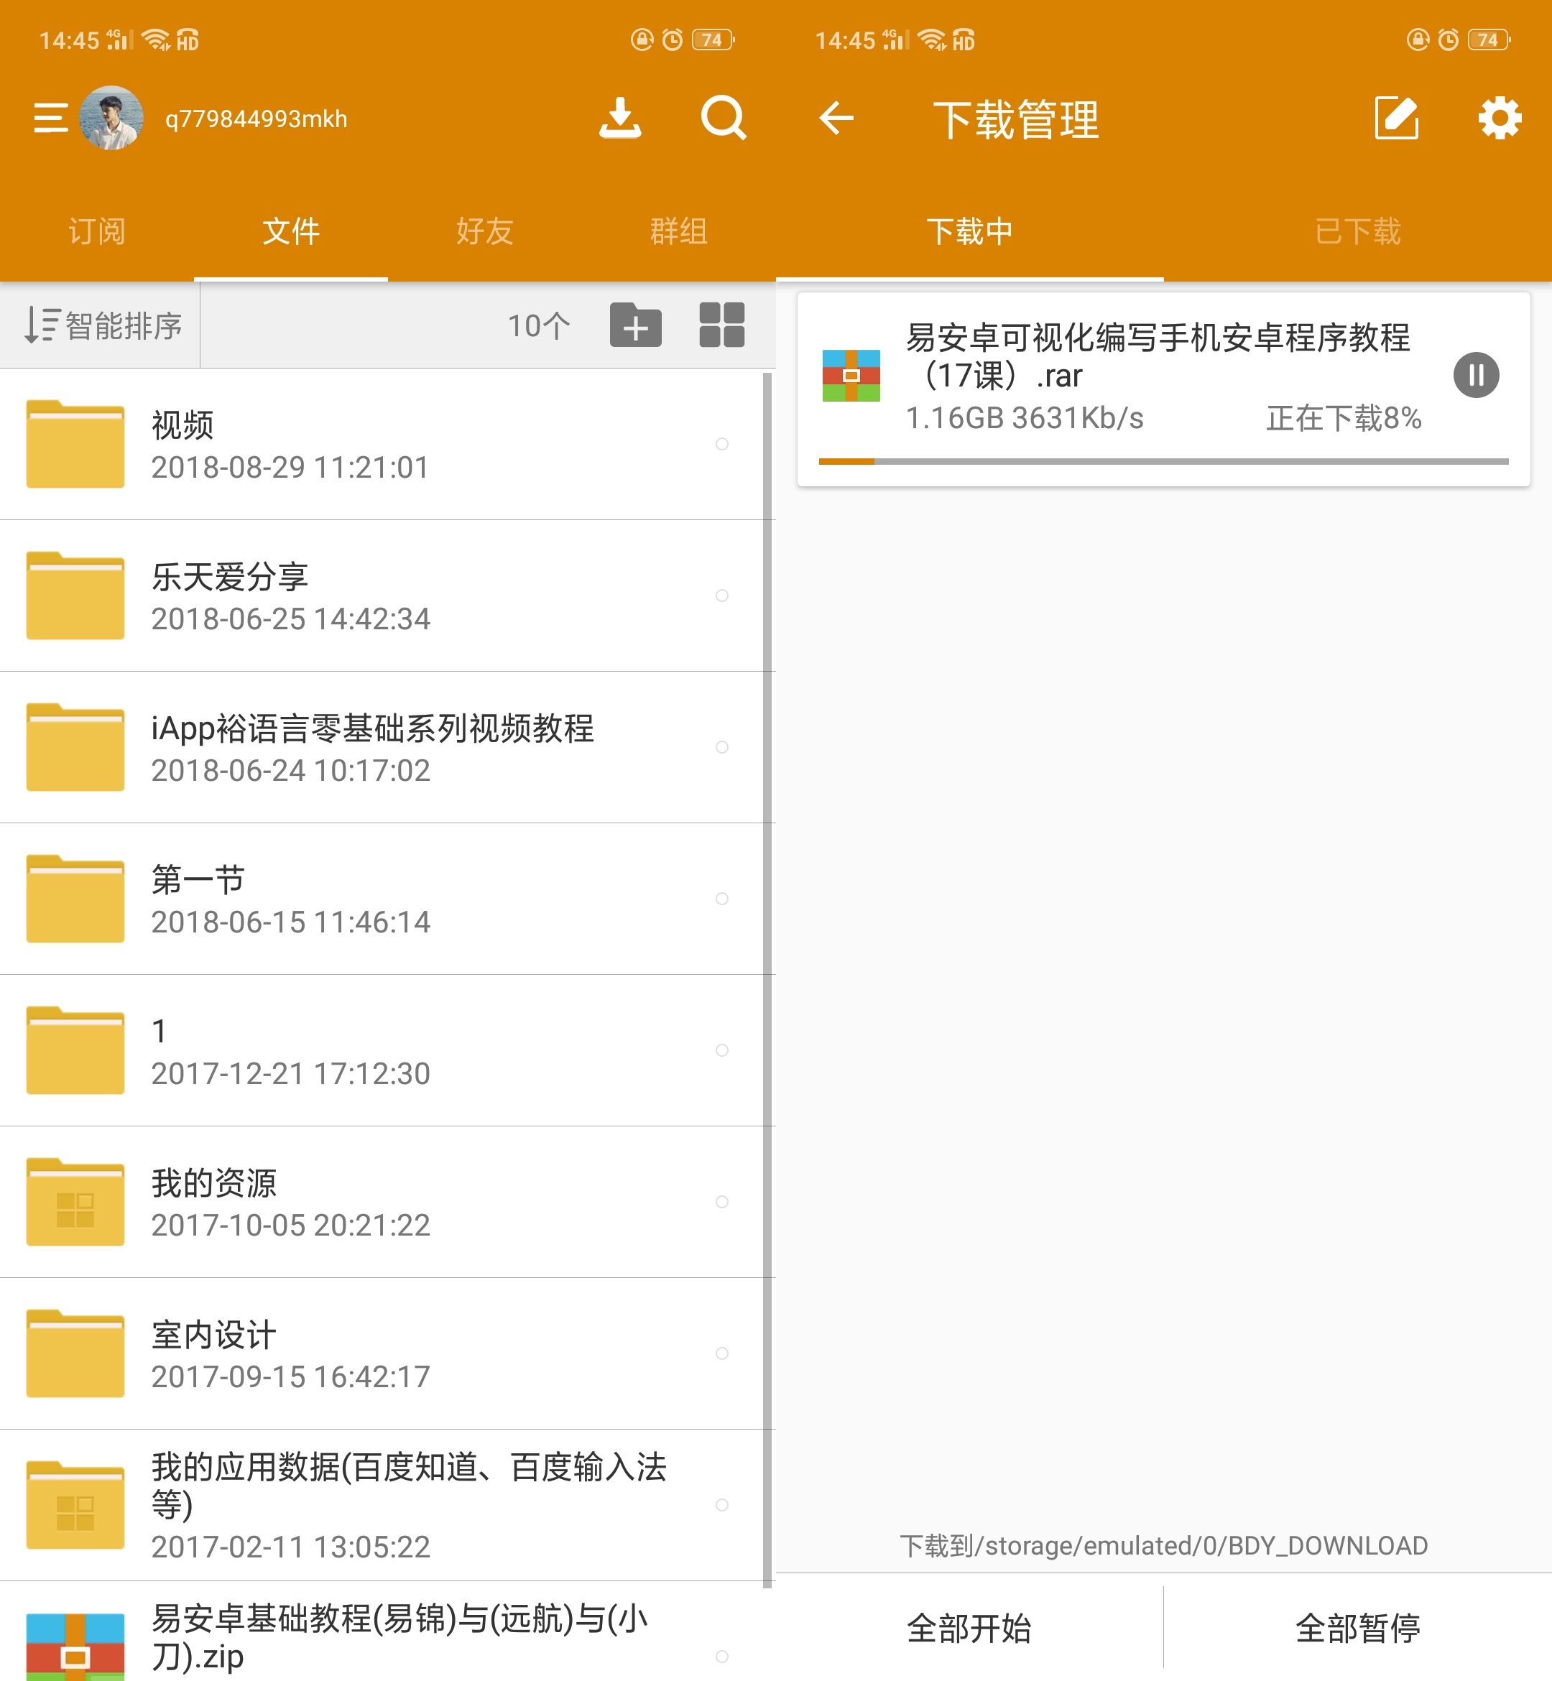Screen dimensions: 1552x1681
Task: Select the checkbox next to 视频 folder
Action: [x=722, y=444]
